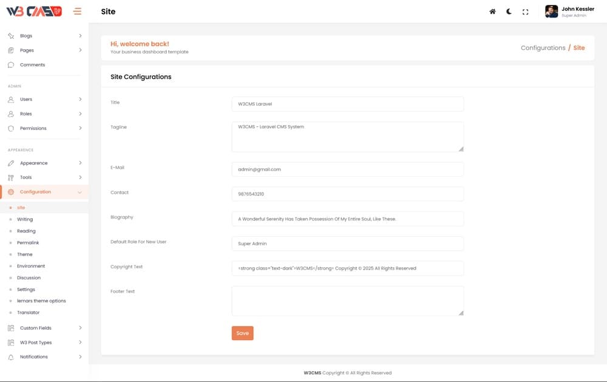Open the Translator submenu item
Image resolution: width=607 pixels, height=382 pixels.
pyautogui.click(x=28, y=313)
